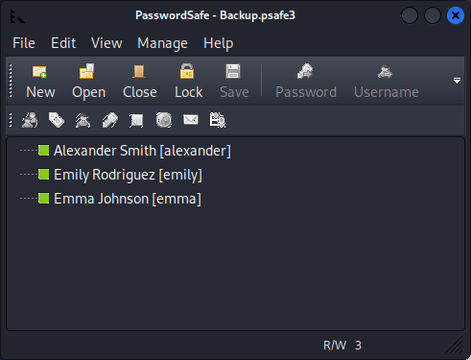This screenshot has height=360, width=471.
Task: Open the View menu
Action: tap(106, 43)
